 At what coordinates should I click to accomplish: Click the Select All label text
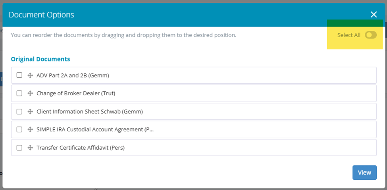pos(349,35)
